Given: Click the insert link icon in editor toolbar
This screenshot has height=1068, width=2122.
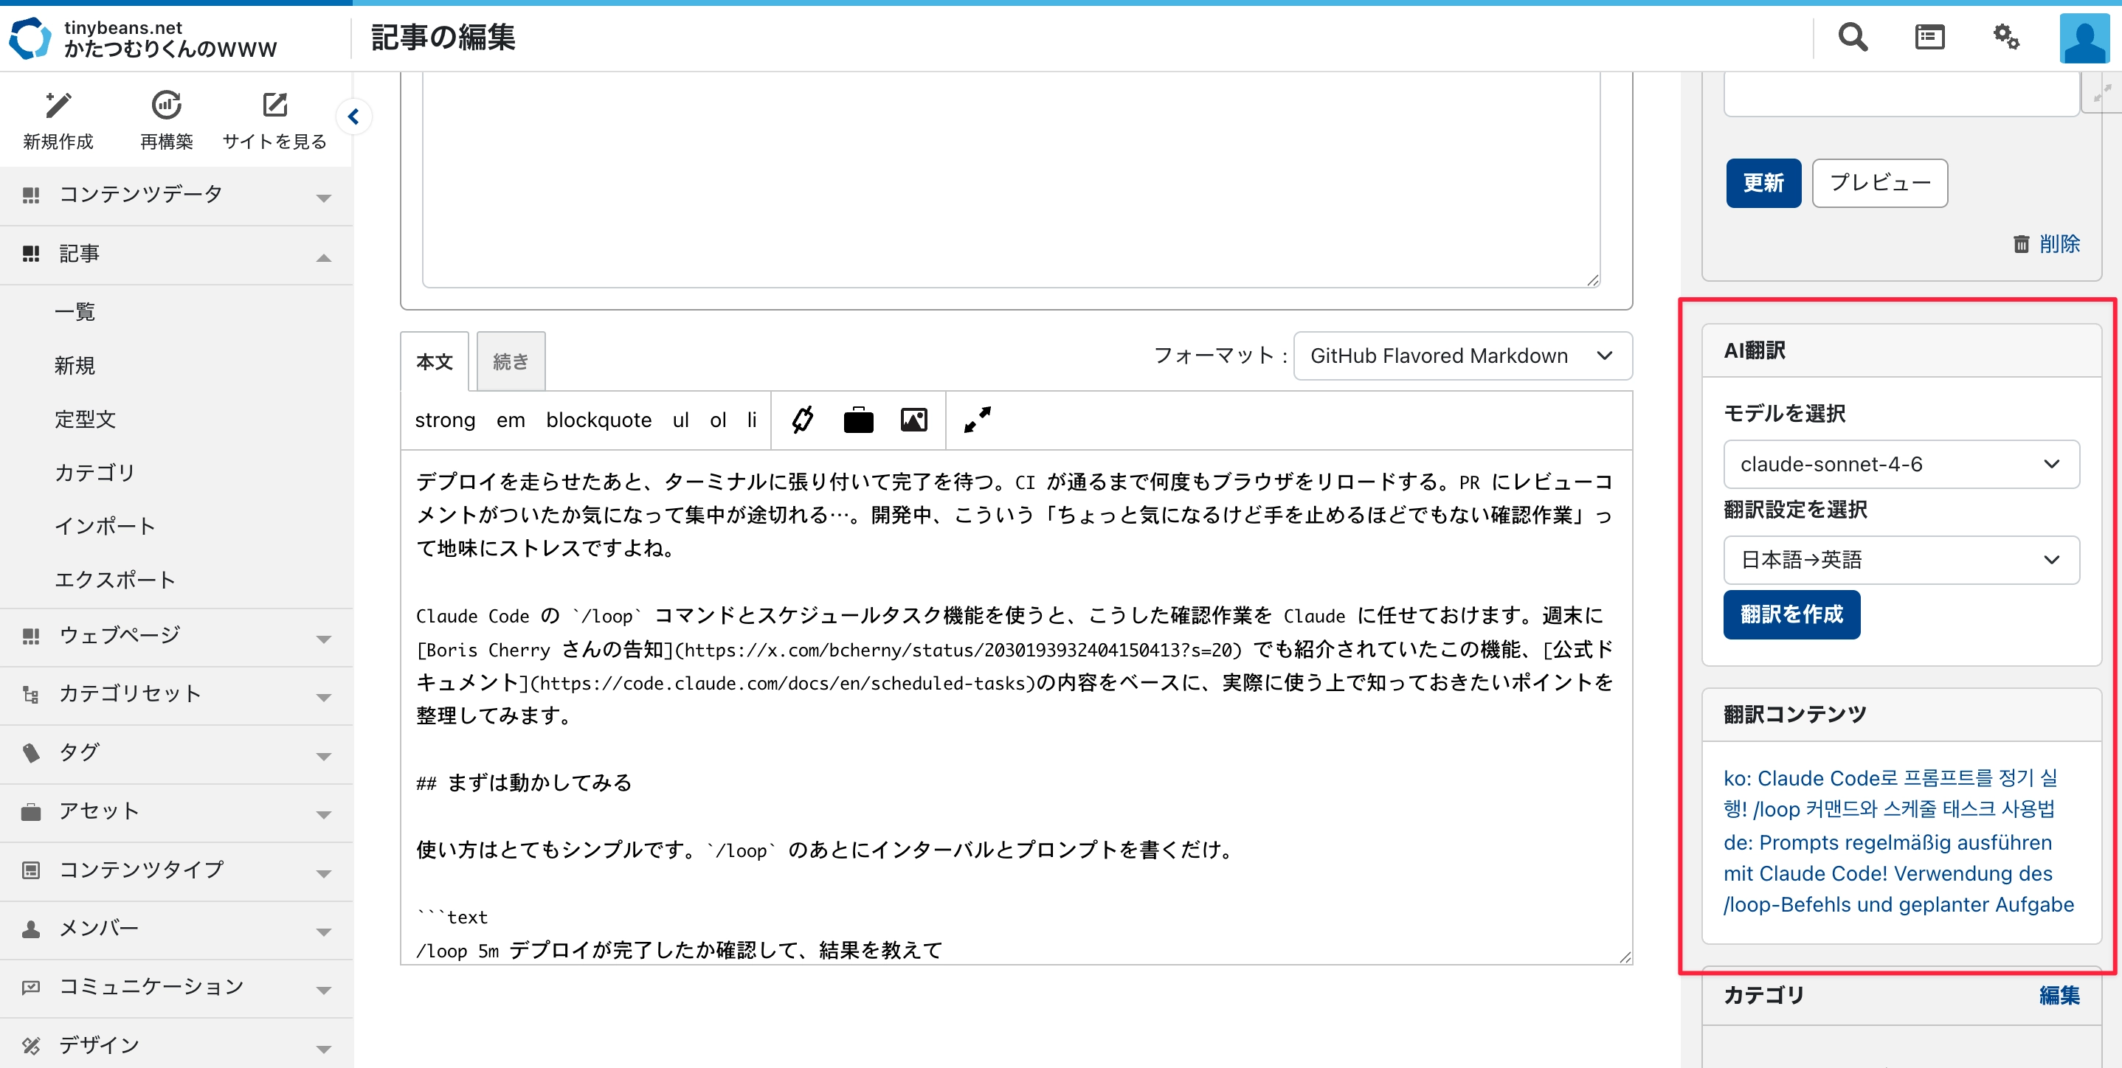Looking at the screenshot, I should coord(802,420).
